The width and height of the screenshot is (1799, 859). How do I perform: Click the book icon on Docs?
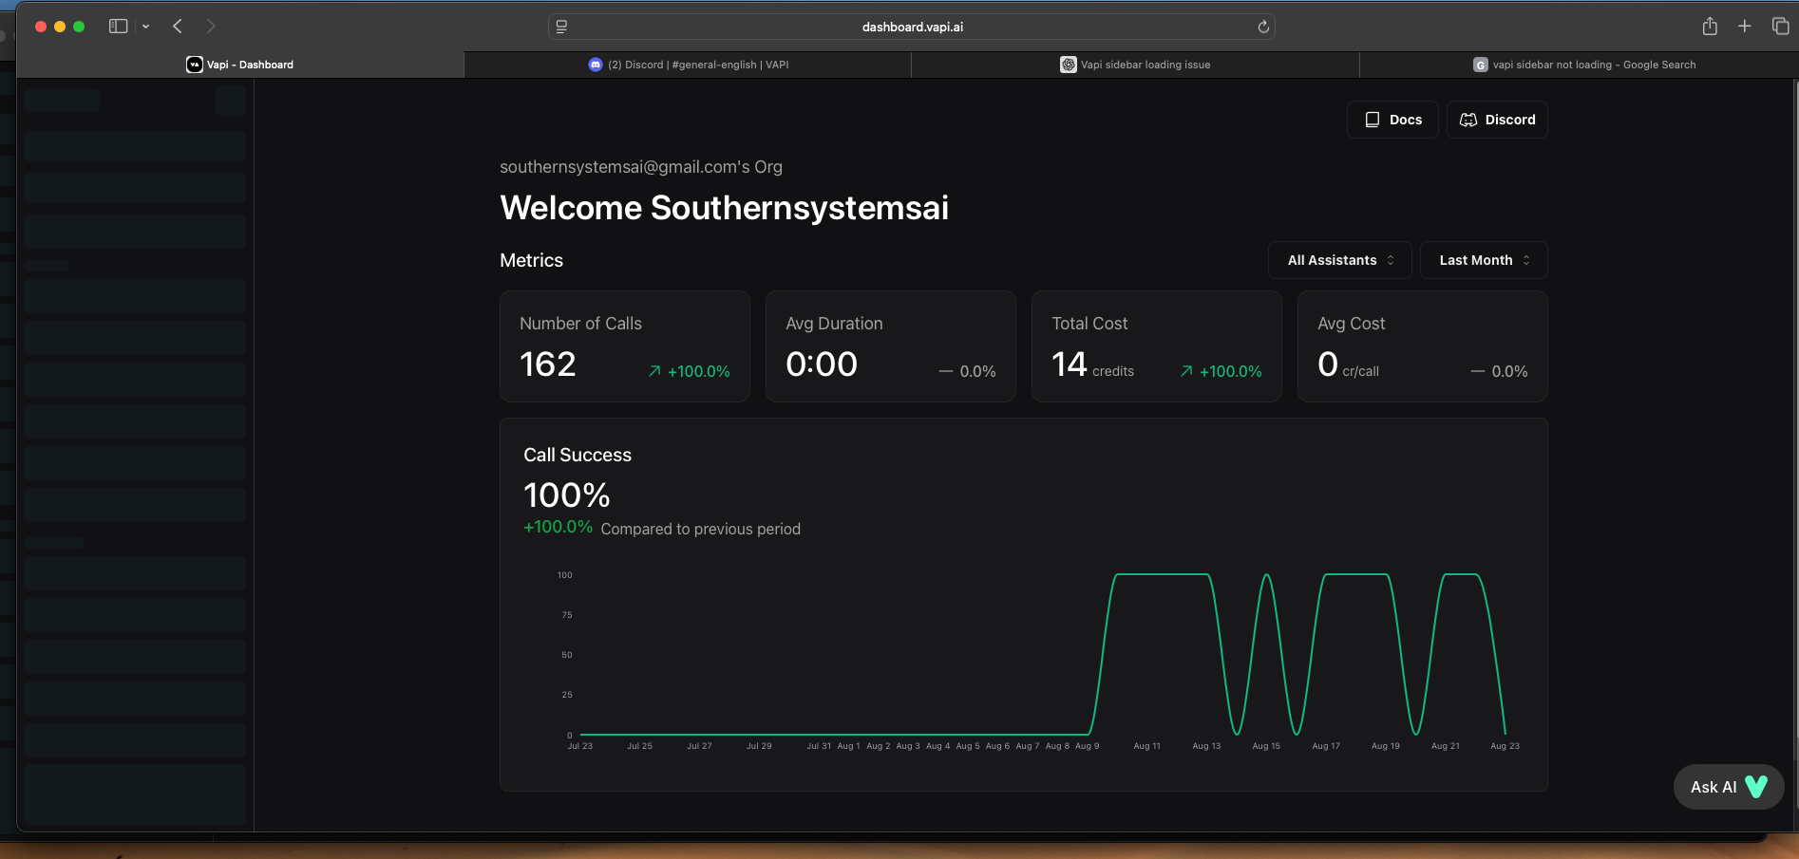pos(1372,120)
